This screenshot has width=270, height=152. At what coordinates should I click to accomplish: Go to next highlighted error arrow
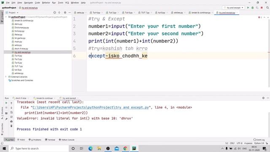[x=268, y=17]
